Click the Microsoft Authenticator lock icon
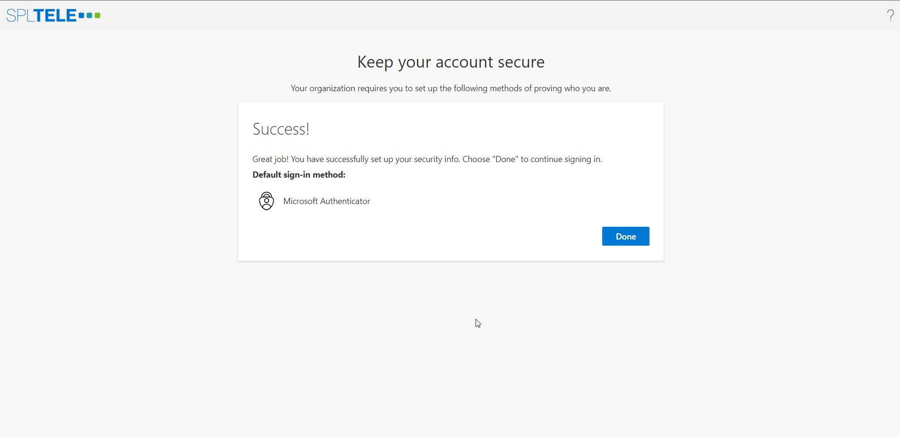Image resolution: width=900 pixels, height=437 pixels. tap(267, 201)
